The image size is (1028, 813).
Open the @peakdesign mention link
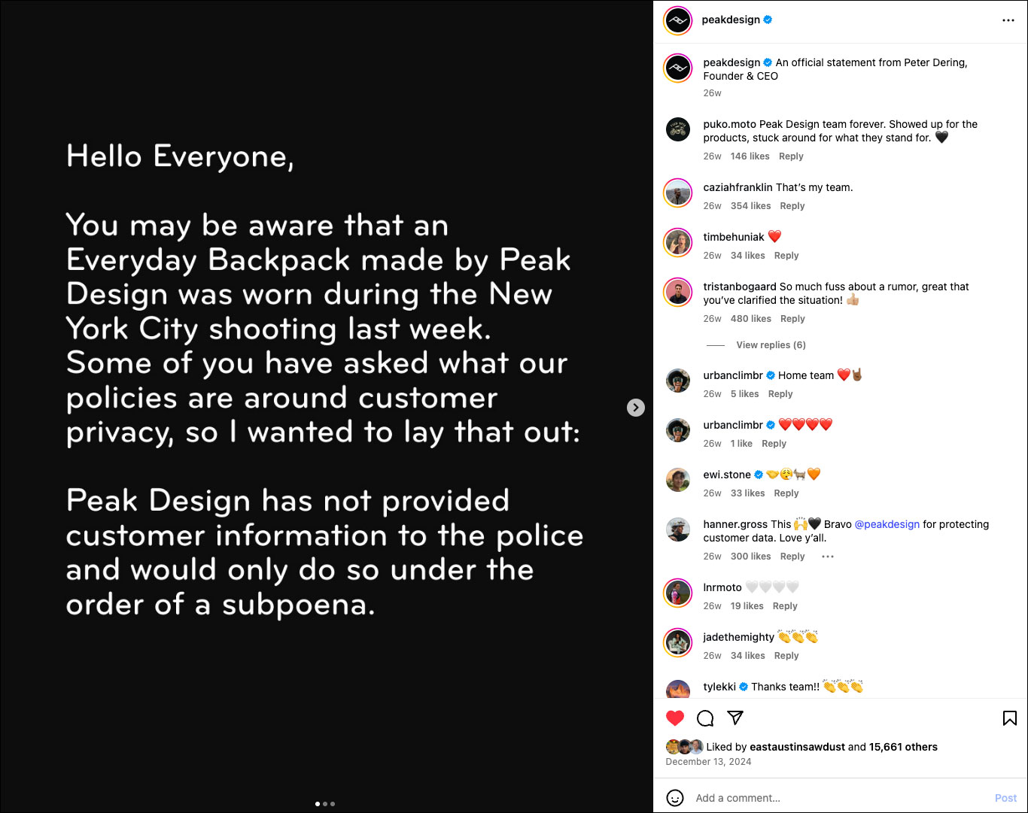pos(887,524)
